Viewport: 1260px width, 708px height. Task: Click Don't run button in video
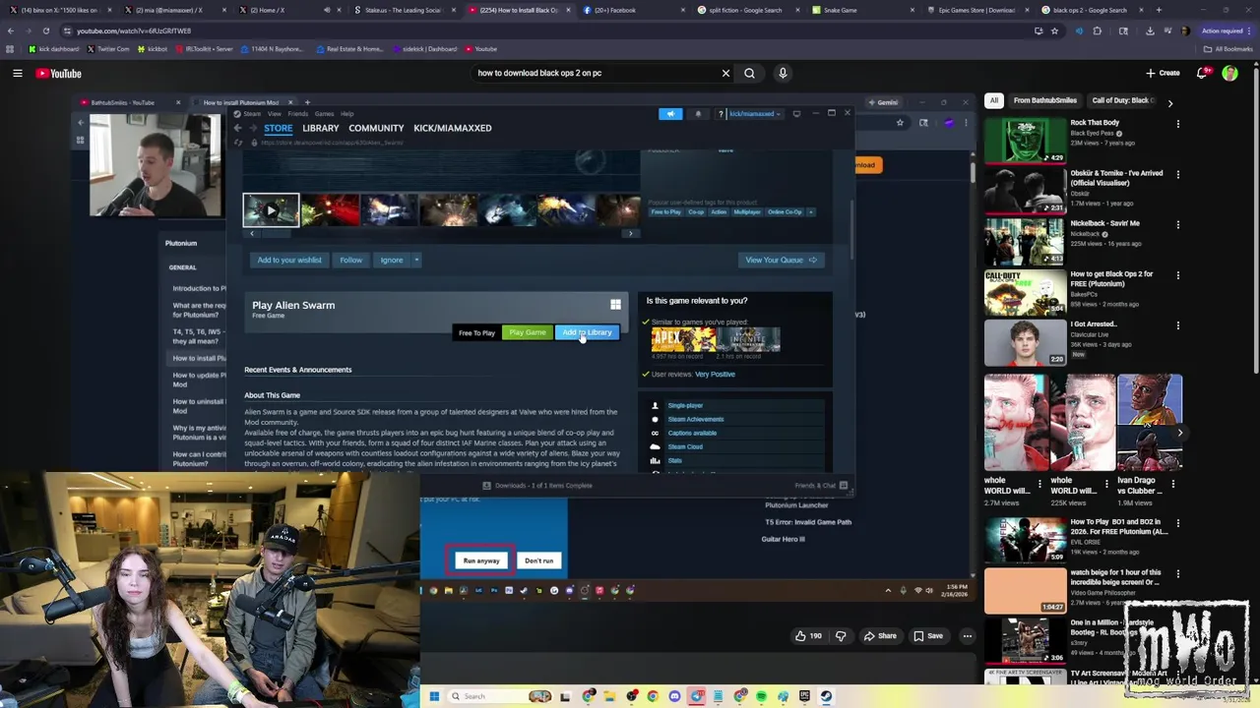click(x=538, y=560)
